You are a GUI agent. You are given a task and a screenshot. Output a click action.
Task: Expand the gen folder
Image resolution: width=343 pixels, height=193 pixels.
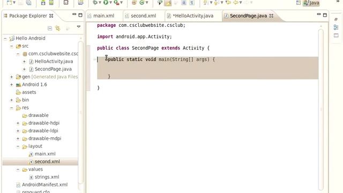tap(12, 77)
